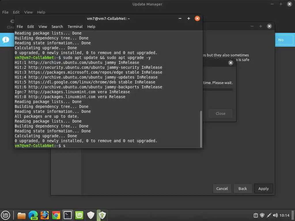Open the terminal Search menu

click(x=57, y=26)
